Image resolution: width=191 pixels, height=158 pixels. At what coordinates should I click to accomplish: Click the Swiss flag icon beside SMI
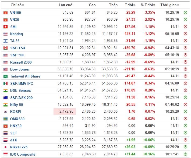pyautogui.click(x=5, y=27)
